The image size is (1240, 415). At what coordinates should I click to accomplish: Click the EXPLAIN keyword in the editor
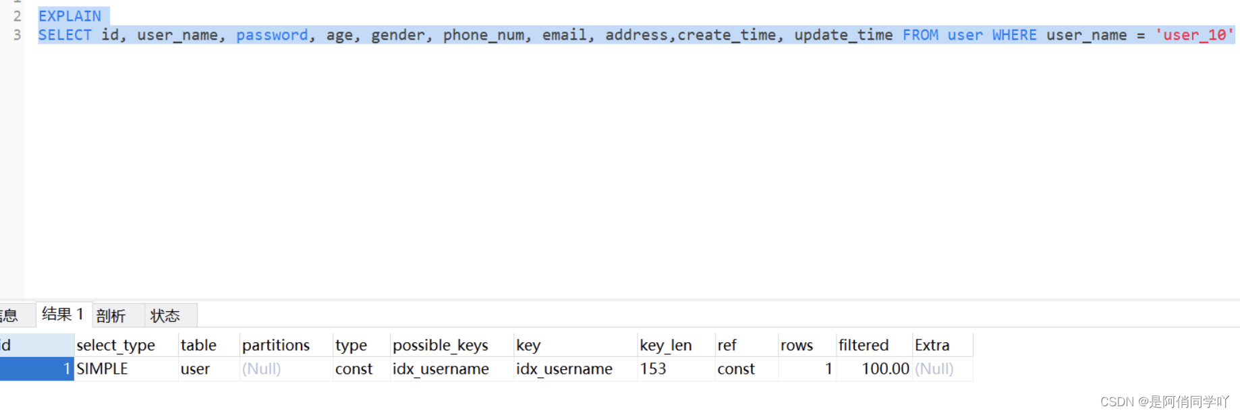click(x=69, y=16)
